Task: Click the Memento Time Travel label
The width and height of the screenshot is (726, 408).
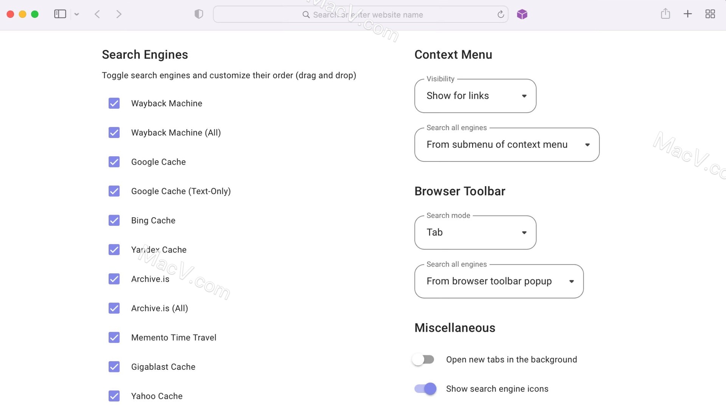Action: click(x=174, y=337)
